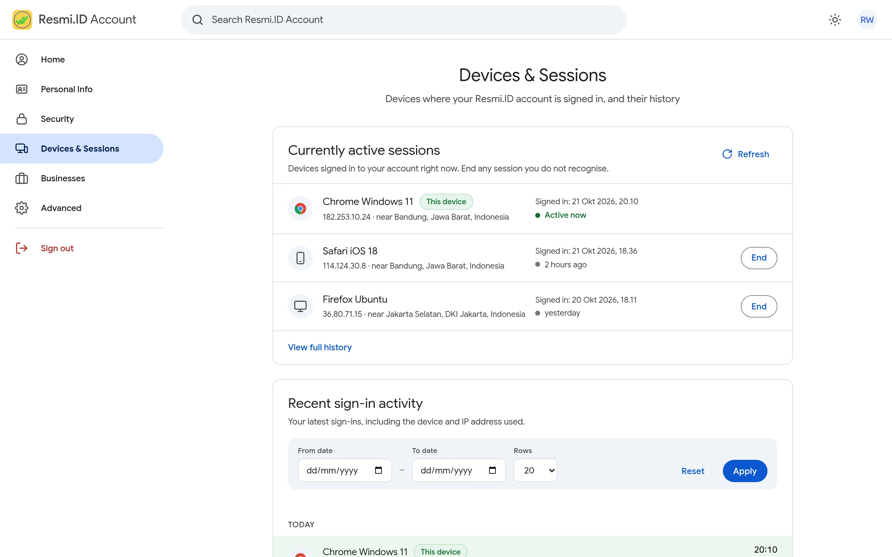This screenshot has height=557, width=892.
Task: Click the Devices & Sessions sidebar icon
Action: click(x=22, y=149)
